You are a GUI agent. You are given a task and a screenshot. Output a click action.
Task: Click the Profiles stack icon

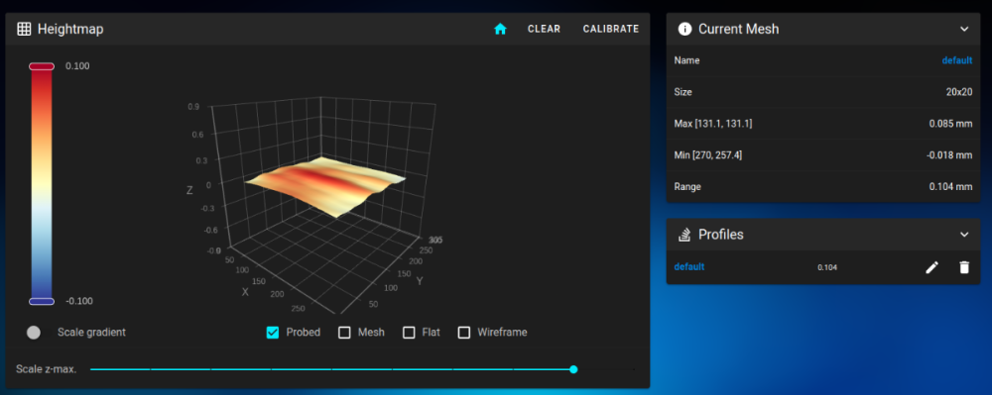684,235
